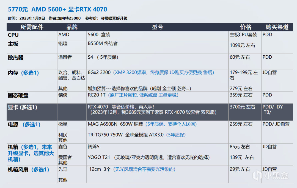Image resolution: width=297 pixels, height=188 pixels.
Task: Click the '型号' column header
Action: tap(158, 27)
